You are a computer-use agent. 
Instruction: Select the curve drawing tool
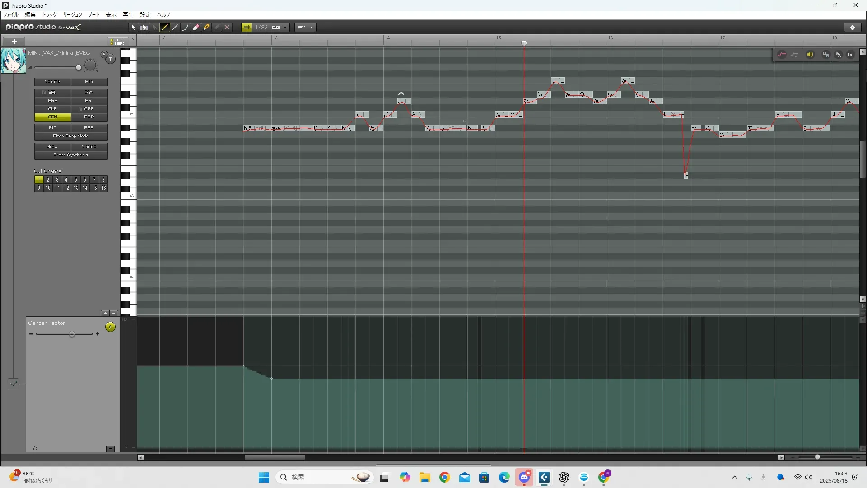[186, 28]
